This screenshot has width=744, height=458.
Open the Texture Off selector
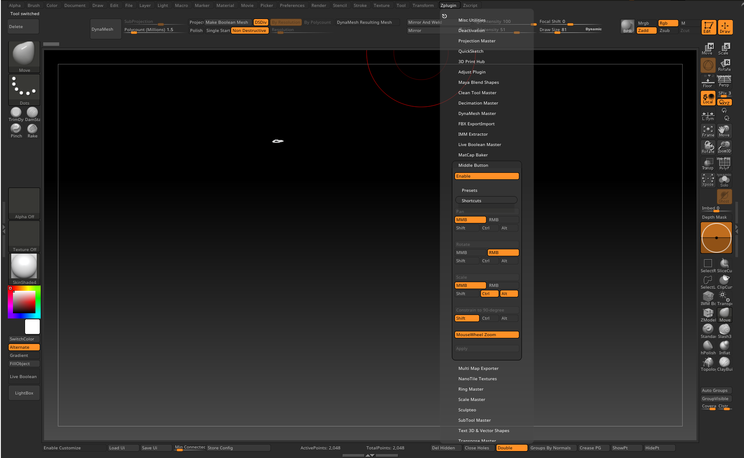(24, 236)
